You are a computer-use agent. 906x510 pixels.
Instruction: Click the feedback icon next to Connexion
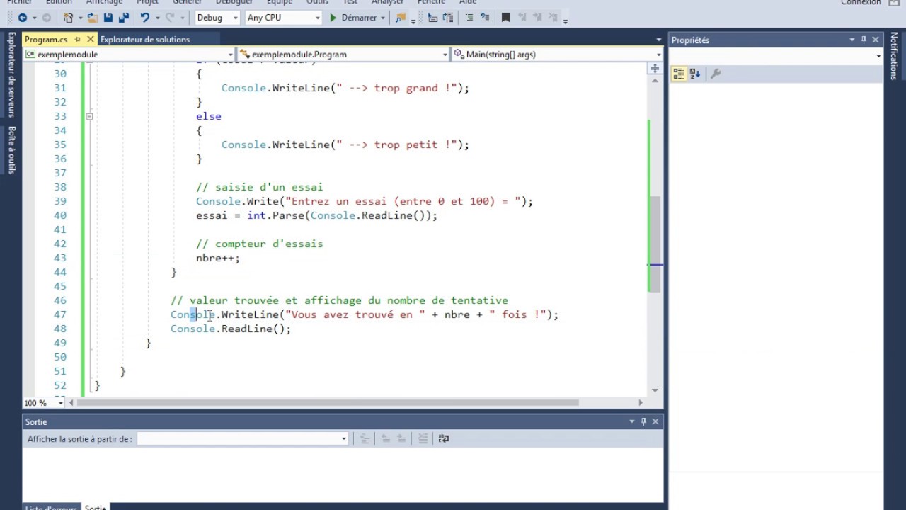[894, 3]
